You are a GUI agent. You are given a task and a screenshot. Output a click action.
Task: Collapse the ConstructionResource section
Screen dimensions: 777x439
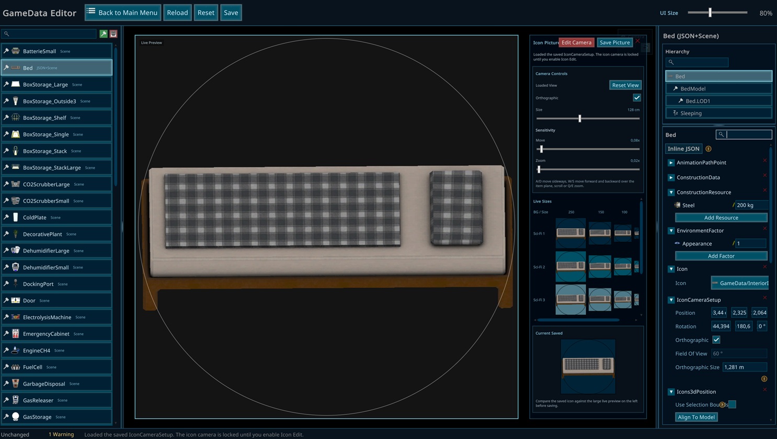coord(671,193)
